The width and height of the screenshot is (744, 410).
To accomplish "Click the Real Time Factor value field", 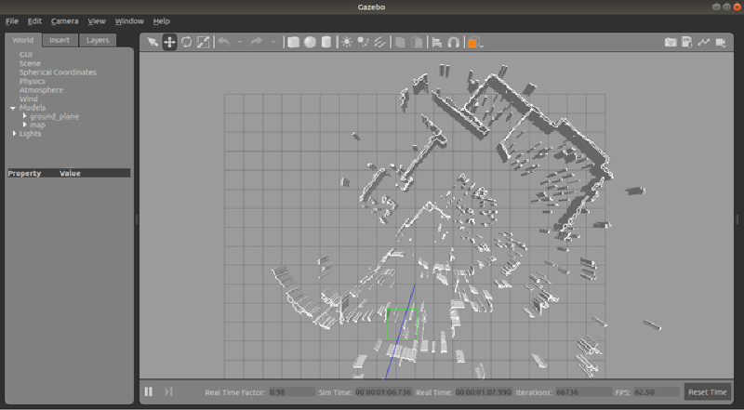I will click(x=292, y=392).
